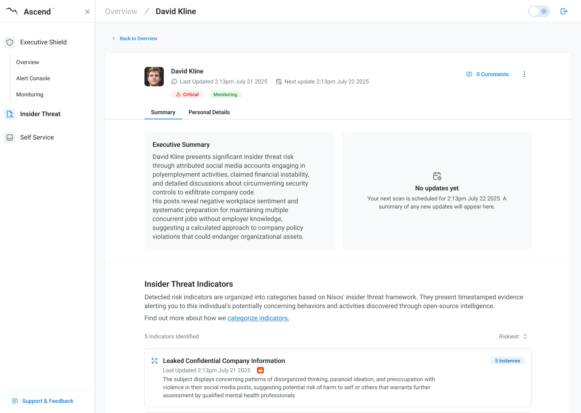The height and width of the screenshot is (413, 581).
Task: Close the sidebar with the X icon
Action: point(88,12)
